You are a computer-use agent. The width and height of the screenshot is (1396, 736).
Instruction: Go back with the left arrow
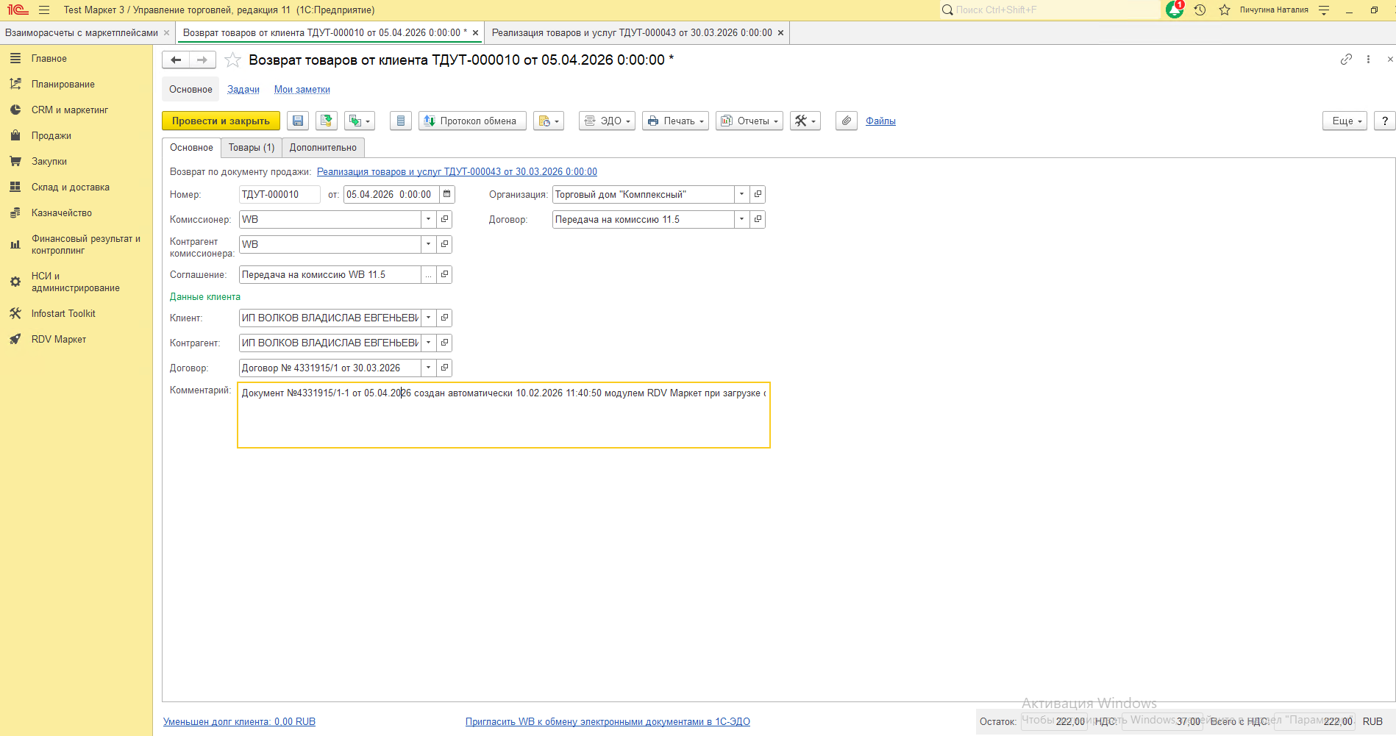tap(176, 60)
